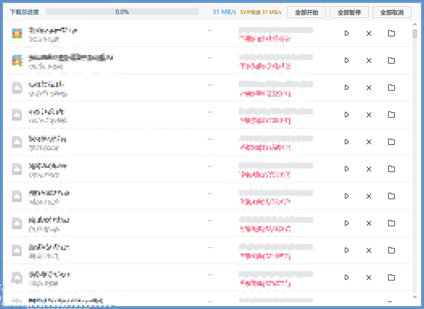Open the second row's containing folder
The height and width of the screenshot is (309, 424).
click(x=391, y=60)
